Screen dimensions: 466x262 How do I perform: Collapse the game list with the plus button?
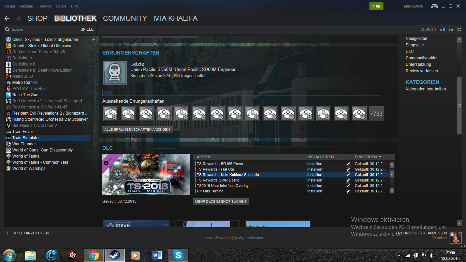click(94, 39)
